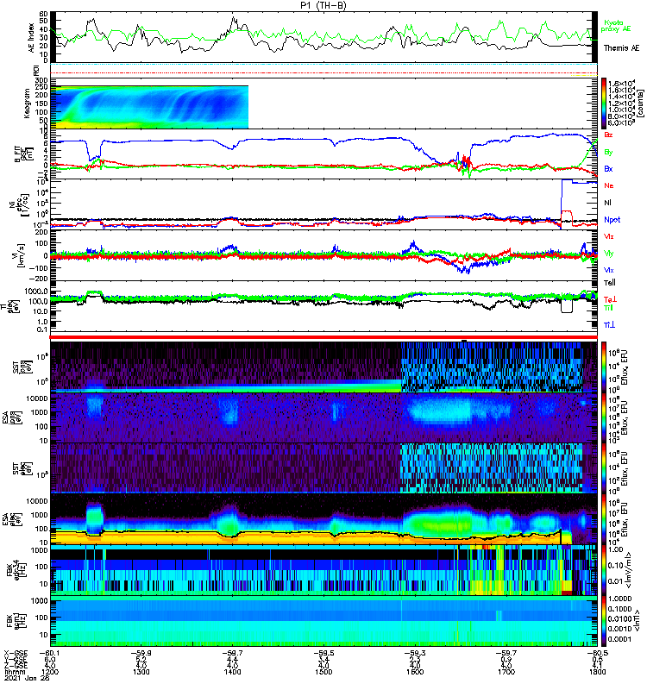The width and height of the screenshot is (647, 690).
Task: Click inside the Vi ion velocity plot
Action: tap(323, 255)
